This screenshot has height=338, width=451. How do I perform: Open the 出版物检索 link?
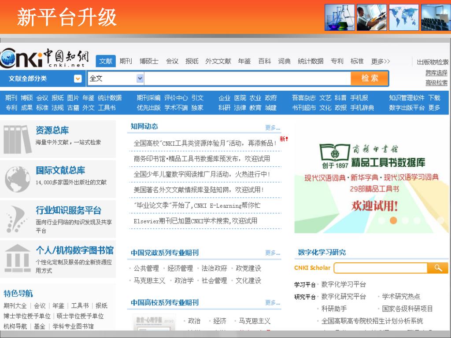click(433, 62)
